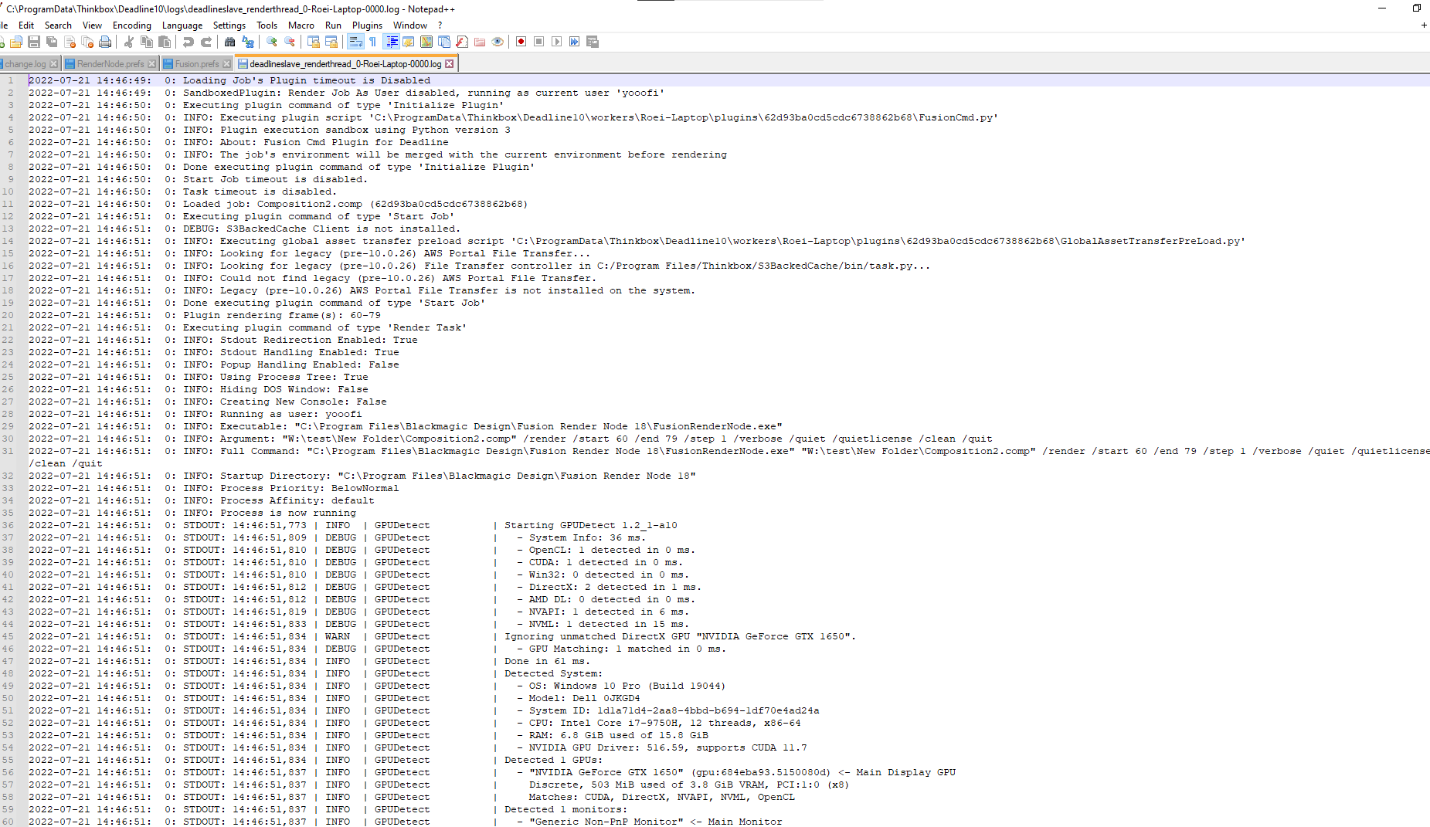Open the Run menu
This screenshot has height=827, width=1430.
333,25
